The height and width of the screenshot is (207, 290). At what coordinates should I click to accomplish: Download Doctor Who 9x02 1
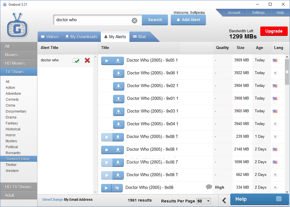point(119,86)
